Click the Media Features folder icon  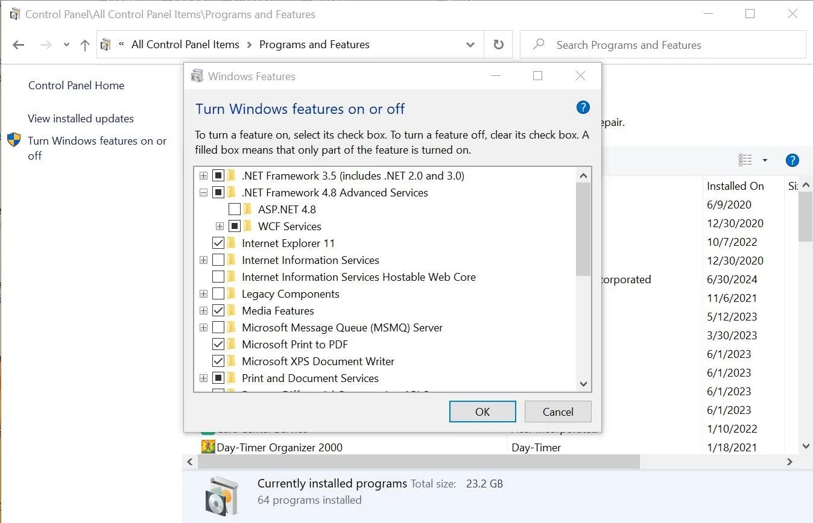pyautogui.click(x=232, y=310)
